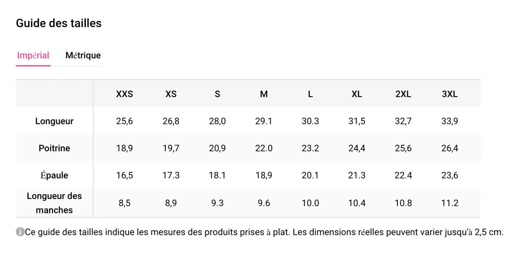Click the Poitrine value 22.0 under M

click(264, 148)
